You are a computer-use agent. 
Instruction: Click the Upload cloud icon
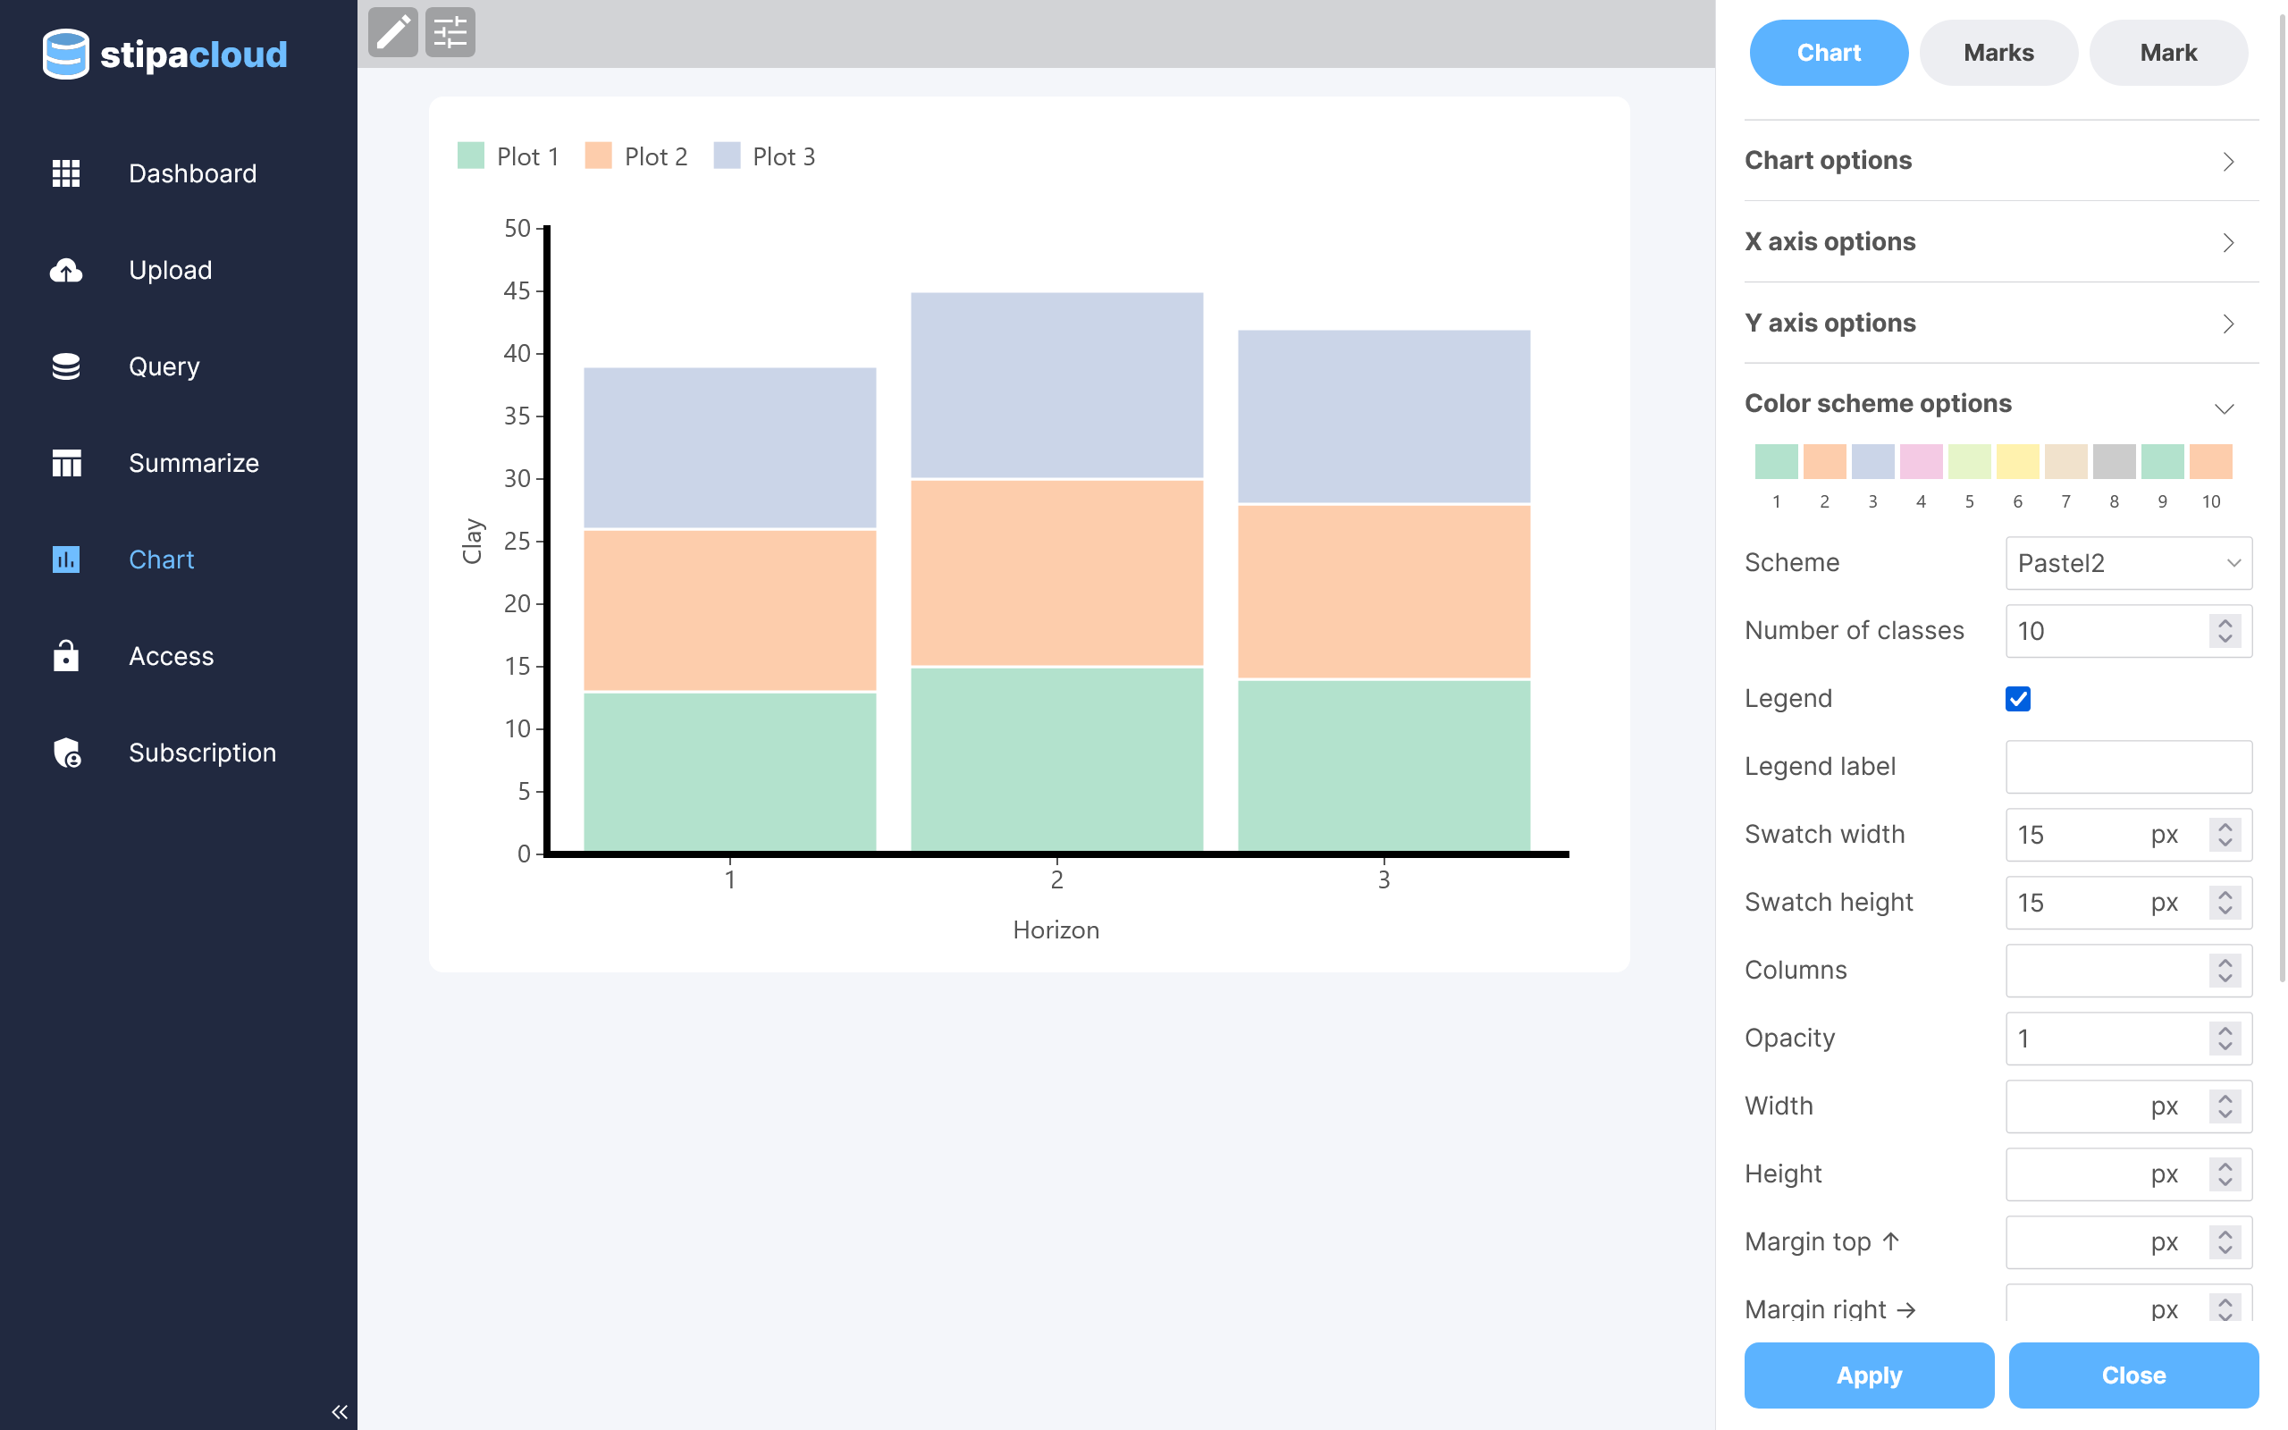coord(65,271)
